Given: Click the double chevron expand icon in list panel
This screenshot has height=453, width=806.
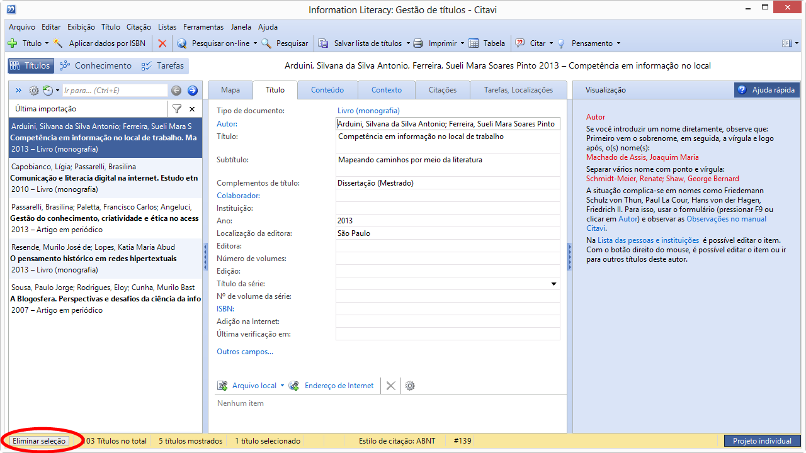Looking at the screenshot, I should tap(18, 91).
